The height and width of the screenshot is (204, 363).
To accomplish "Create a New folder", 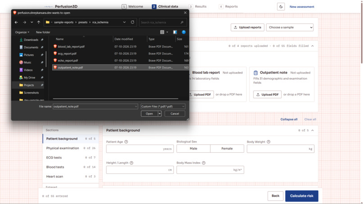I will point(43,32).
